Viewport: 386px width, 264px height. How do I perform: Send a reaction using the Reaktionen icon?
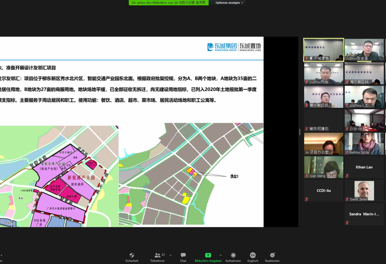272,256
